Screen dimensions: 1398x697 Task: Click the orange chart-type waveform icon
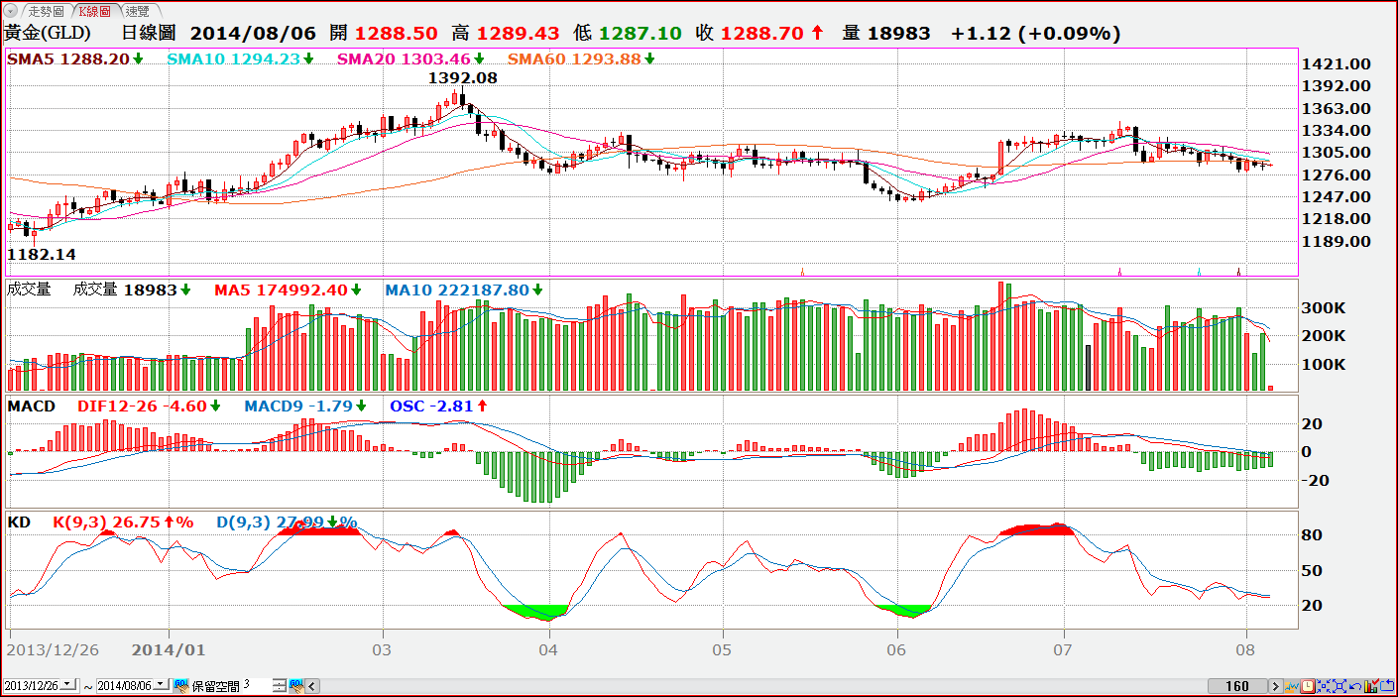point(1292,686)
